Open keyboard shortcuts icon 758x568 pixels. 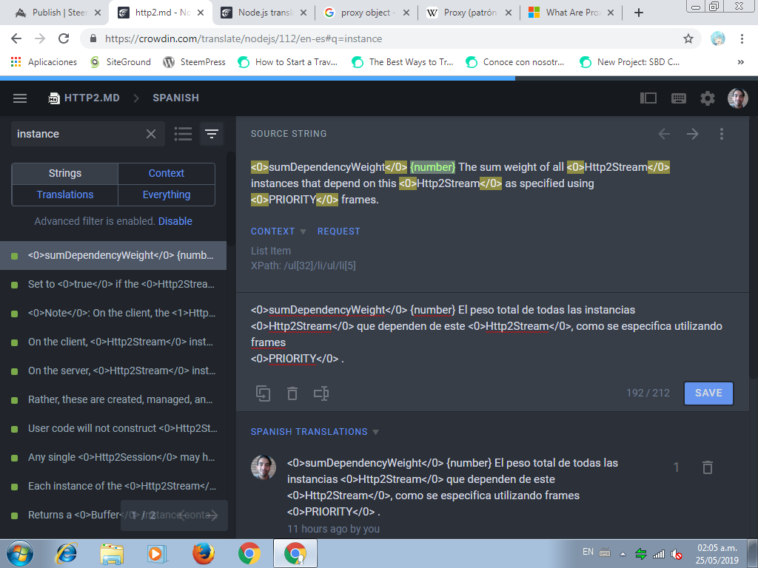pos(678,98)
